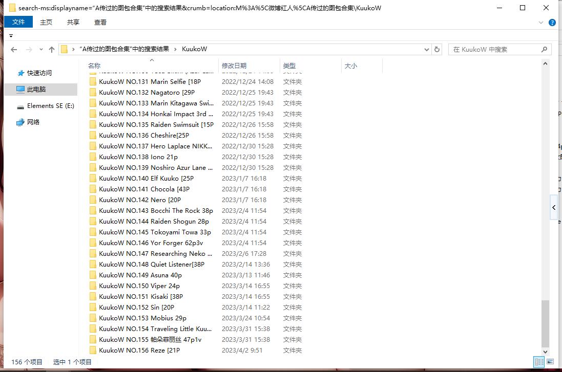The width and height of the screenshot is (562, 372).
Task: Select KuukoW NO.155 帕朵菲丽丝 47p1v
Action: pyautogui.click(x=150, y=339)
